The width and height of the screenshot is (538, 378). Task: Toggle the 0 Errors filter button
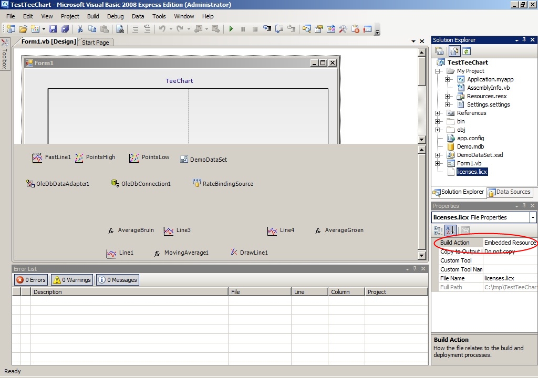[x=32, y=280]
